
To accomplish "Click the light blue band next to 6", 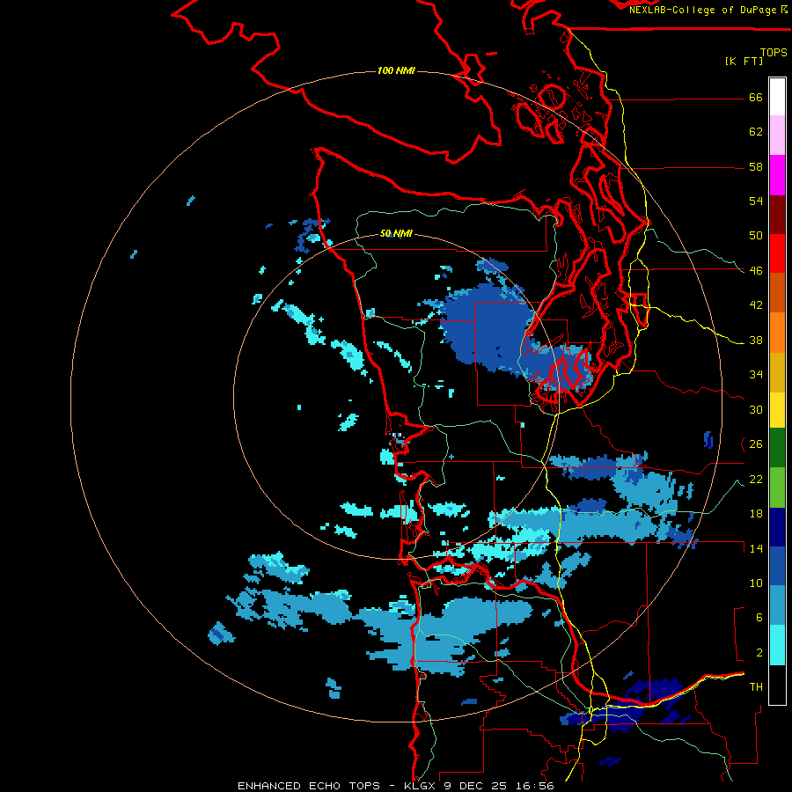I will pos(777,605).
